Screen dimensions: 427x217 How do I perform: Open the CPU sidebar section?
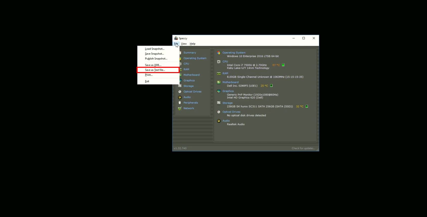click(186, 64)
